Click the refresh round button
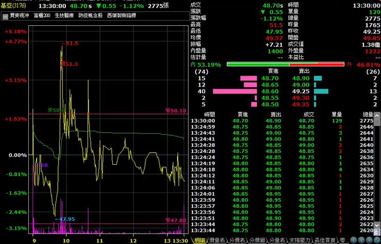 point(376,240)
